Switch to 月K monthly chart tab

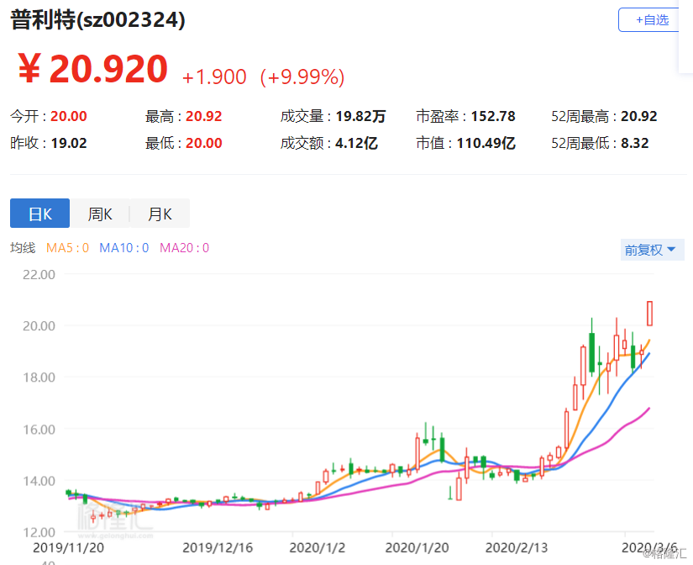click(x=160, y=214)
